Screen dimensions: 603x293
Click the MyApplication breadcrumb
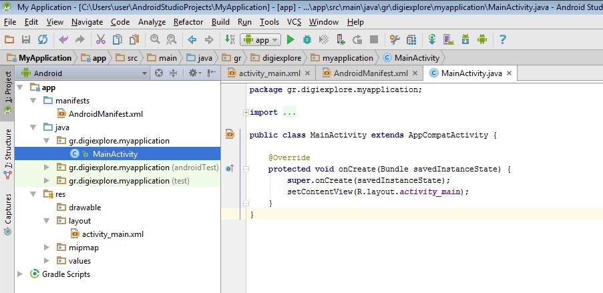(x=40, y=58)
